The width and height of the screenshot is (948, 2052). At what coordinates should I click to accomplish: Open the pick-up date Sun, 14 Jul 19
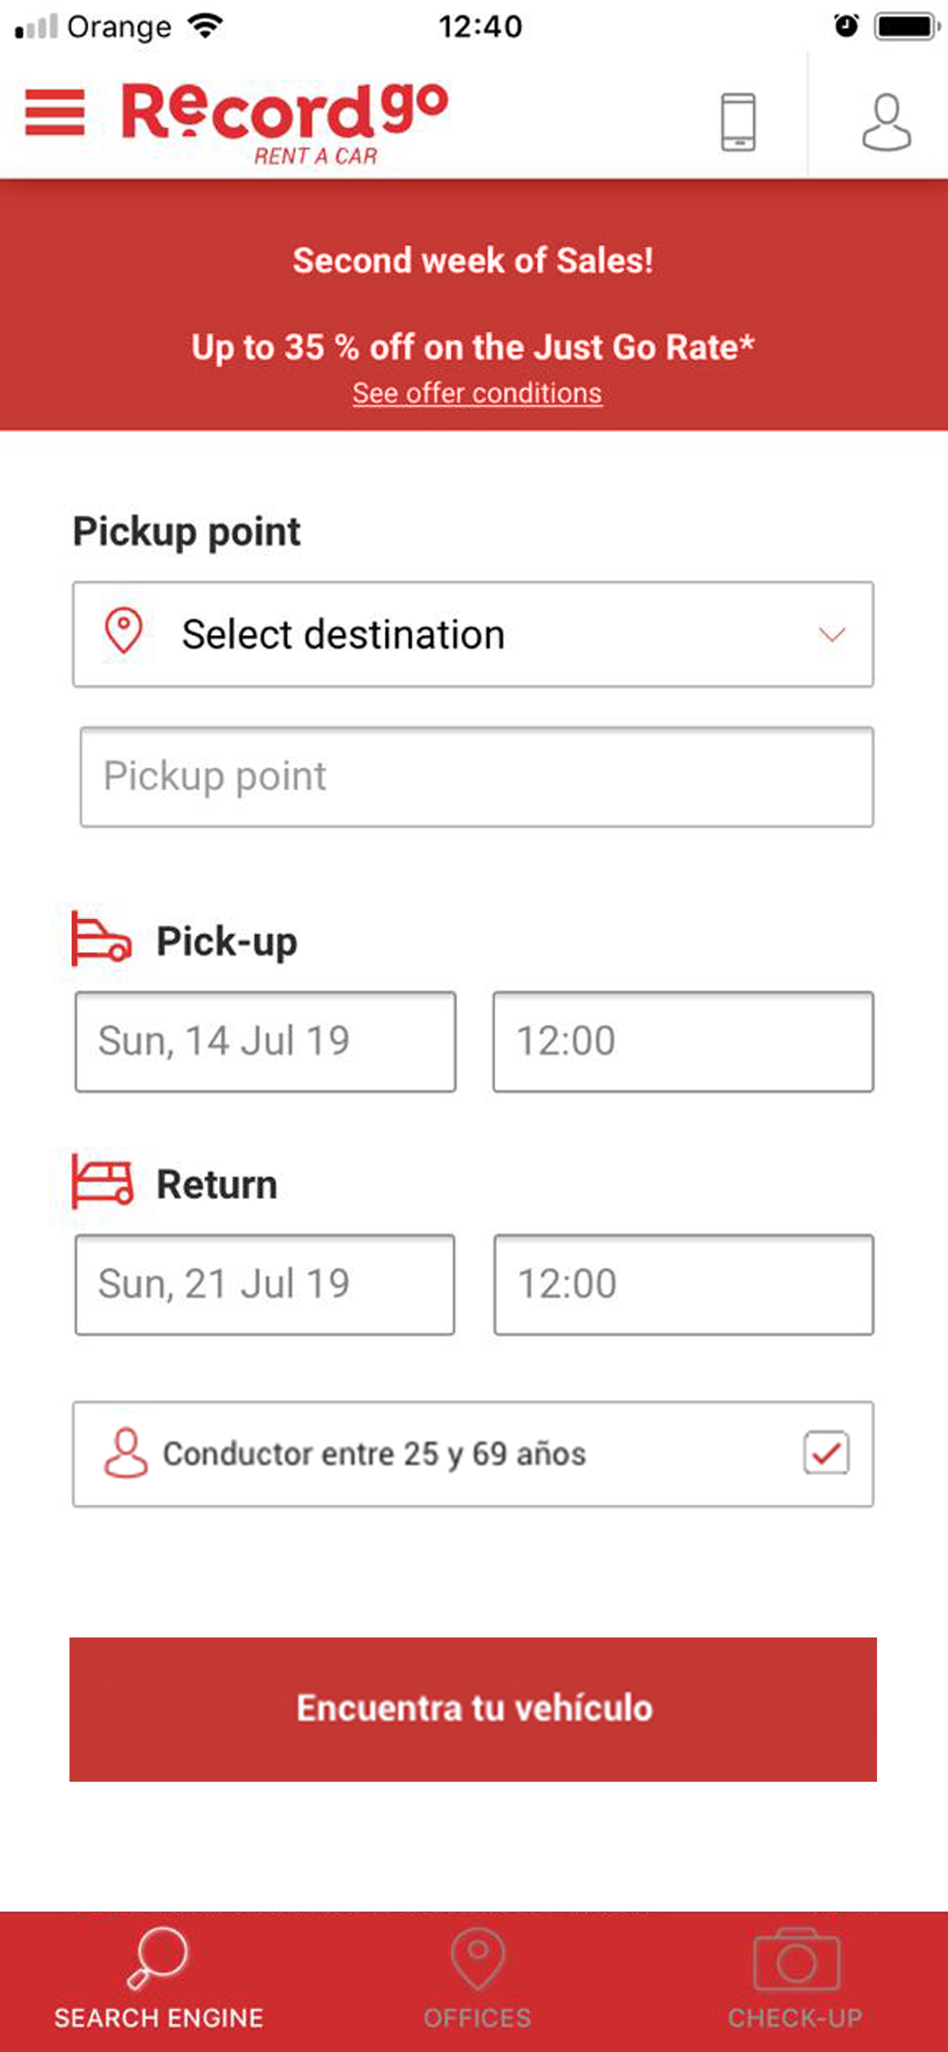pos(266,1041)
